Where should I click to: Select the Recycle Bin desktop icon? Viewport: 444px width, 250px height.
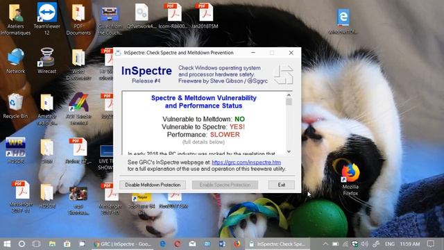(15, 106)
